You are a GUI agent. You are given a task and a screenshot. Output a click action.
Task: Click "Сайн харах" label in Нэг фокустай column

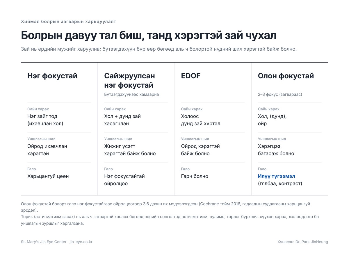[38, 109]
